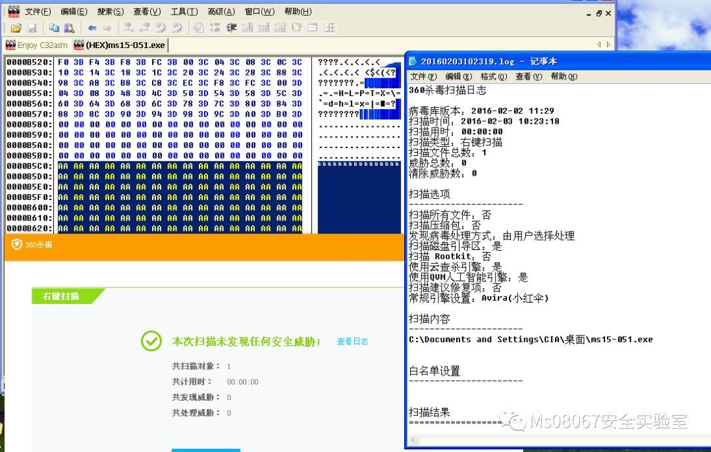Click the tab-scroll right arrow near tab bar
The image size is (711, 452).
(607, 45)
